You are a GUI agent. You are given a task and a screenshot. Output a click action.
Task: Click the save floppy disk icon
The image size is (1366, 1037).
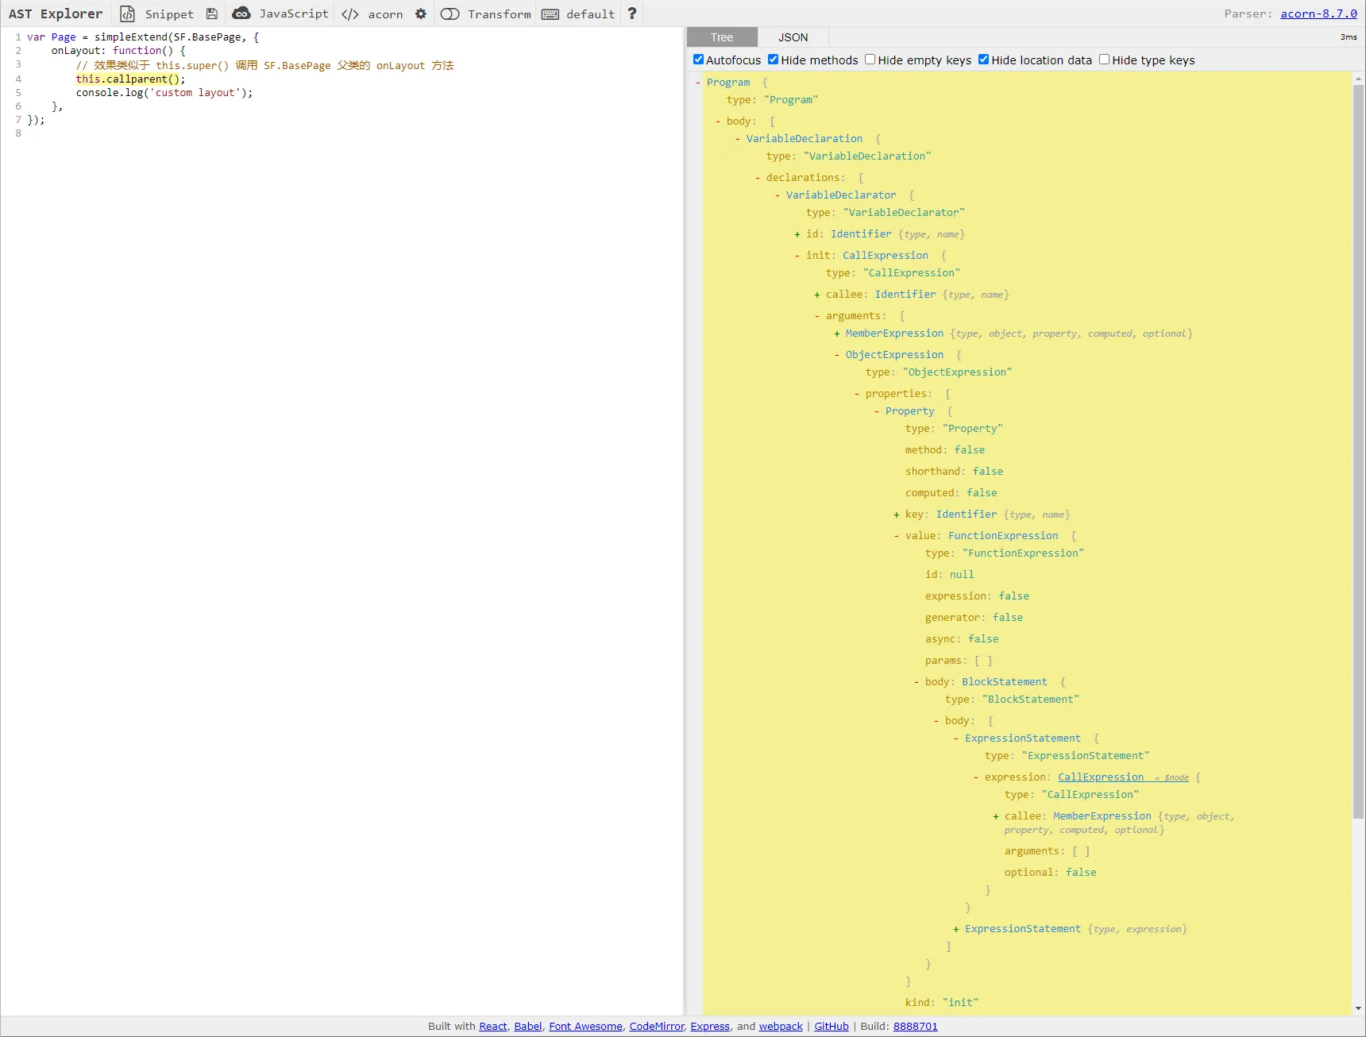(x=212, y=13)
